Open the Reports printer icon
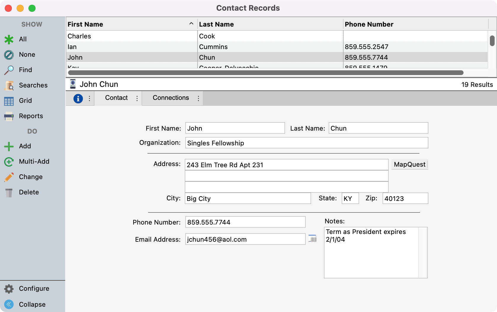Image resolution: width=497 pixels, height=312 pixels. pos(9,116)
